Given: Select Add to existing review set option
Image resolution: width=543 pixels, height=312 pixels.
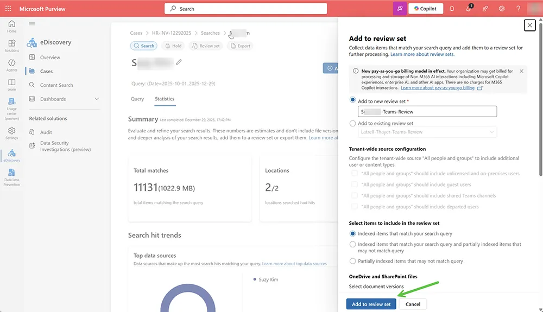Looking at the screenshot, I should click(352, 123).
